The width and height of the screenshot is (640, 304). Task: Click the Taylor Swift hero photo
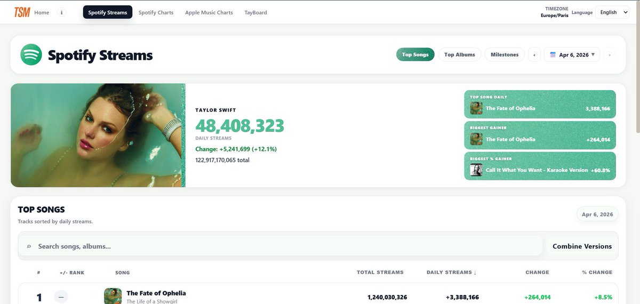click(98, 135)
